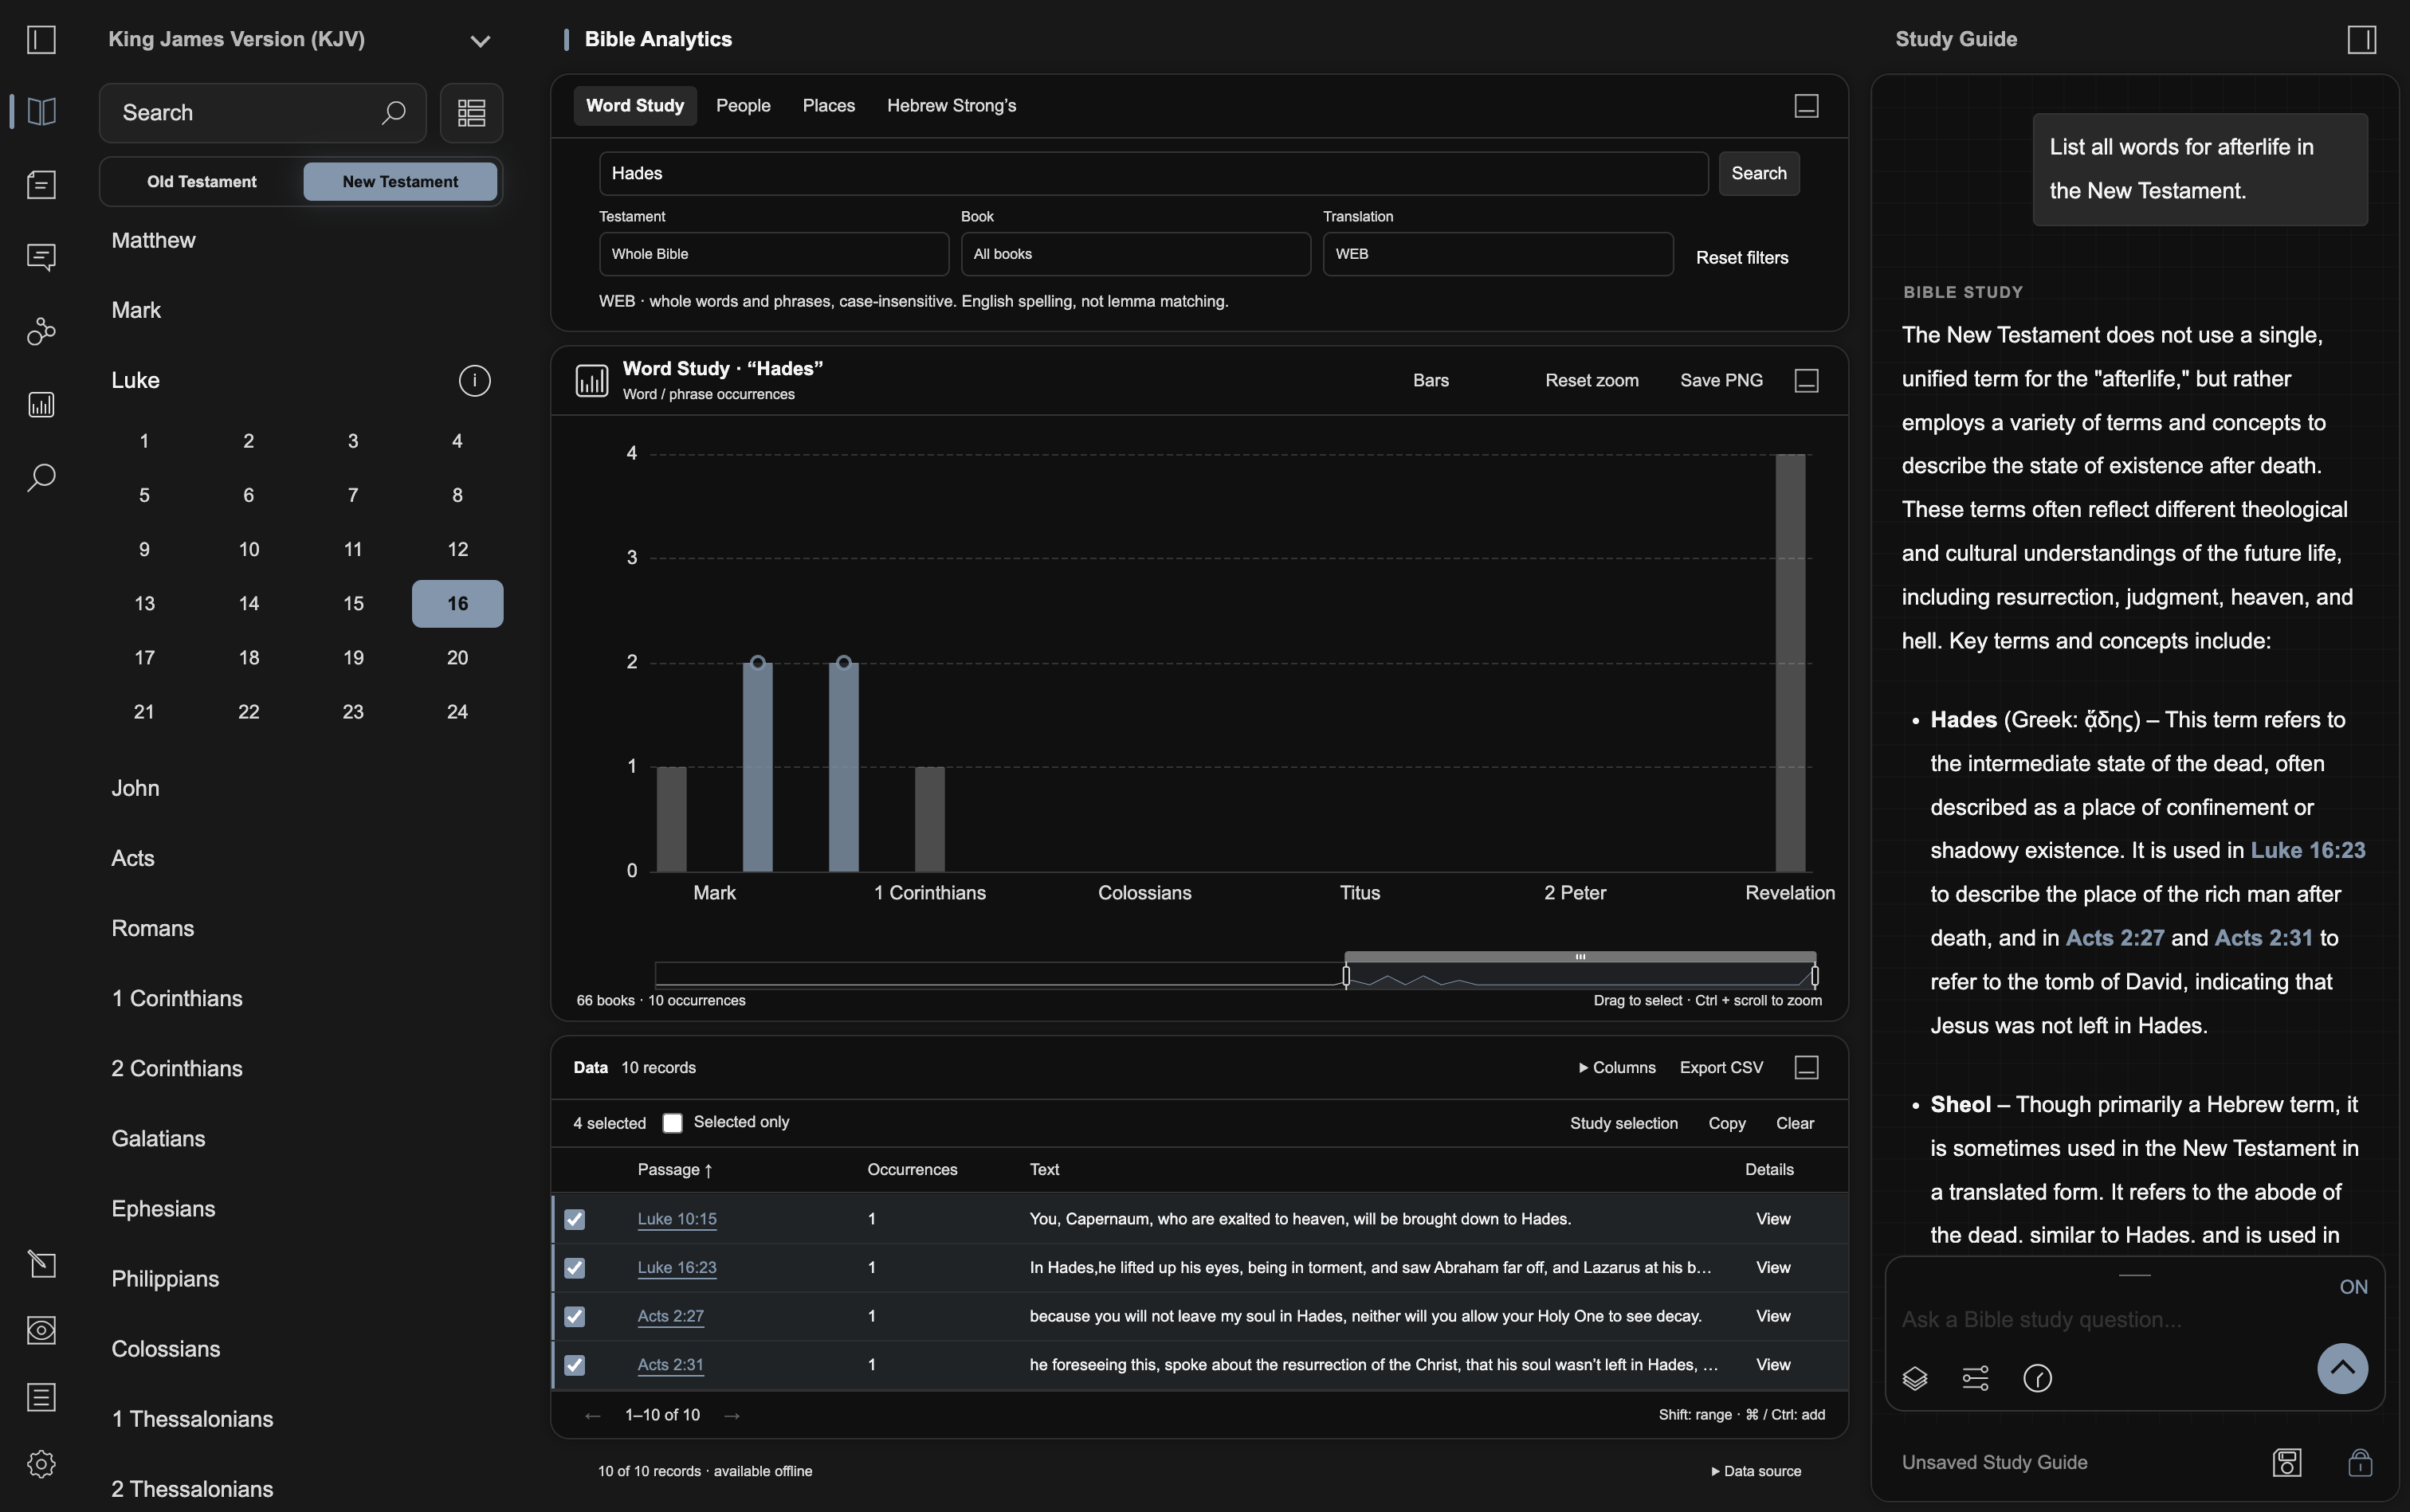
Task: Open the Book All books dropdown
Action: pyautogui.click(x=1136, y=254)
